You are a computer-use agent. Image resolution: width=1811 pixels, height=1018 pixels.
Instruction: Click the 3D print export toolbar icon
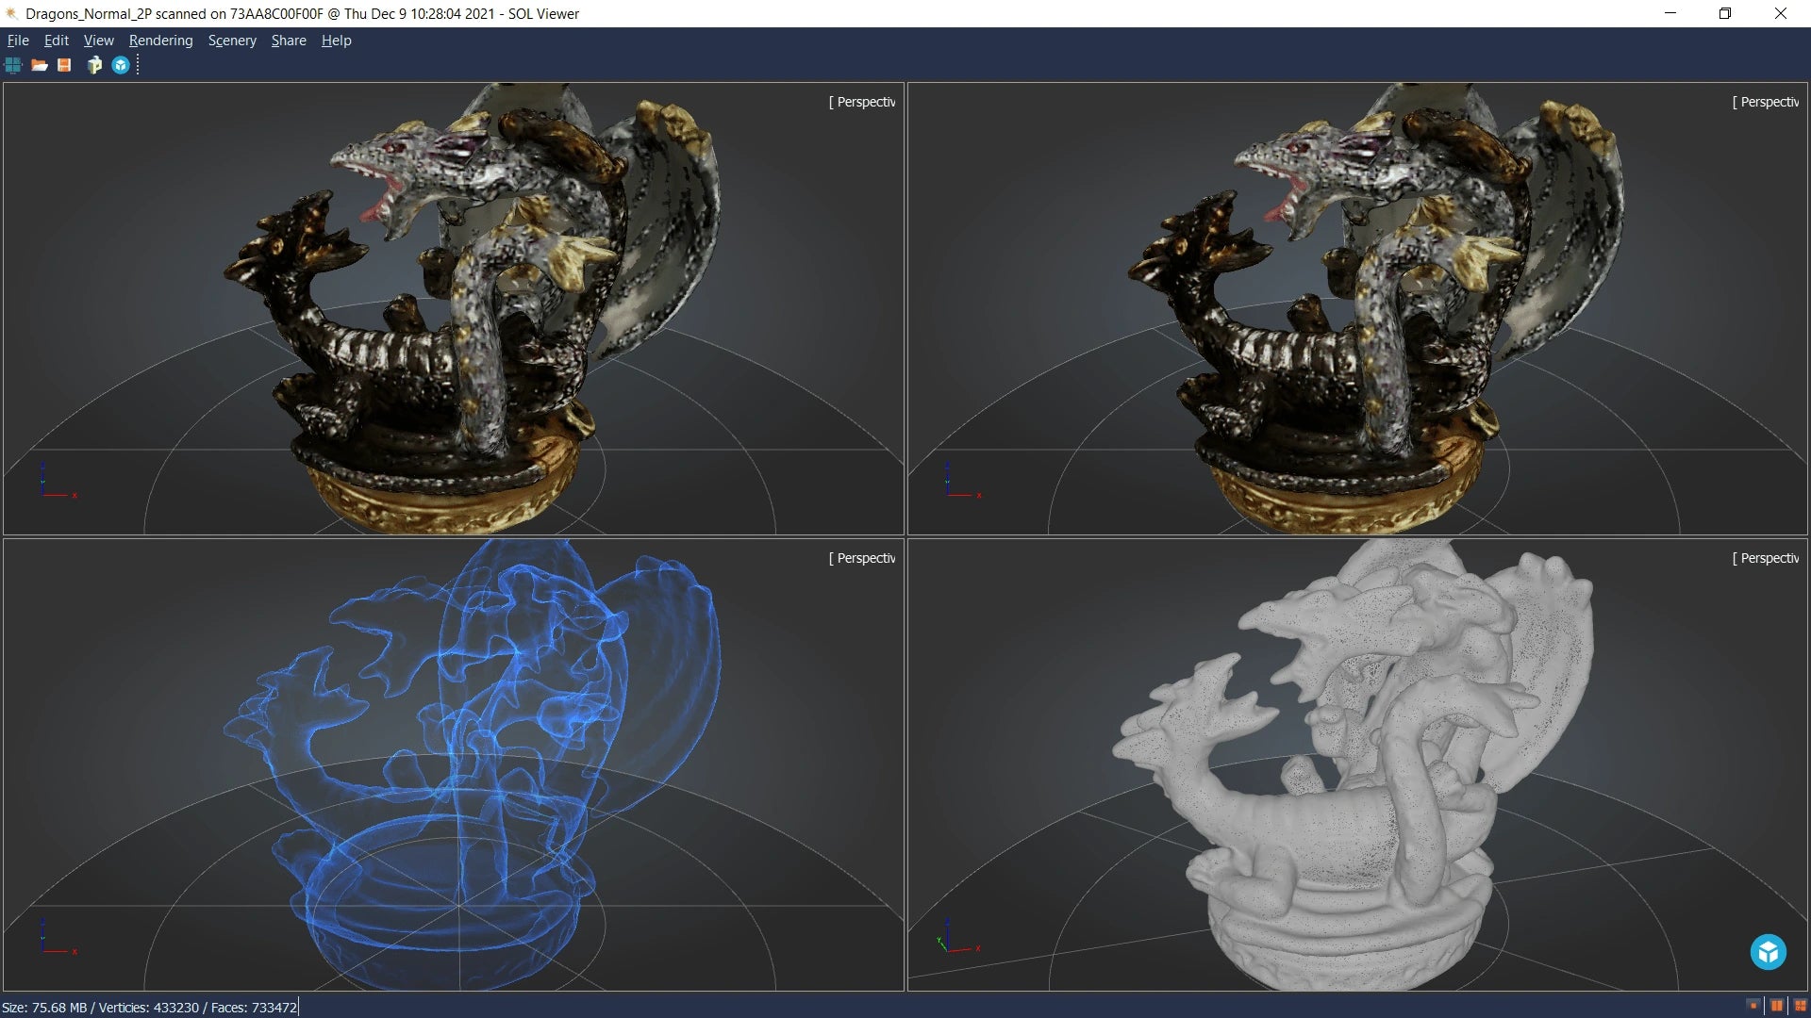click(x=94, y=65)
